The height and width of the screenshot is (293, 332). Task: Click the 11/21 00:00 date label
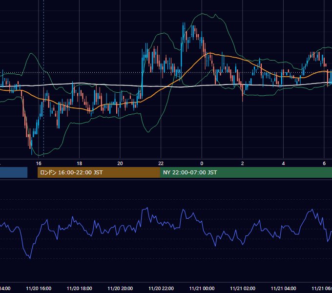tap(202, 289)
